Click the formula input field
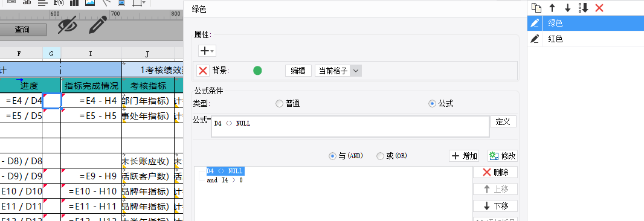Screen dimensions: 644x221 click(350, 127)
